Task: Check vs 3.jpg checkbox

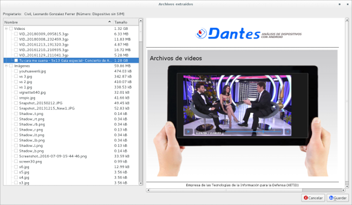Action: [16, 76]
